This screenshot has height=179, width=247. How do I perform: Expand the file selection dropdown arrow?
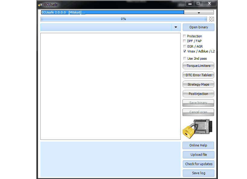point(176,27)
